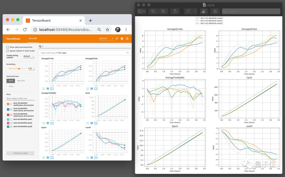Rotate the image in Preview

(x=204, y=11)
